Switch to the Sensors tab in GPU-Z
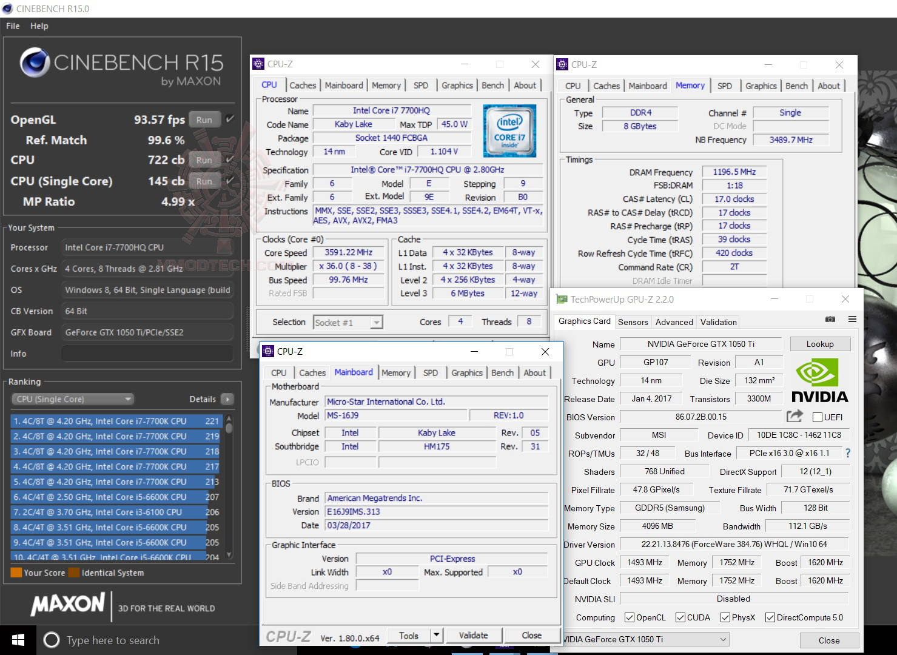897x655 pixels. click(x=633, y=322)
